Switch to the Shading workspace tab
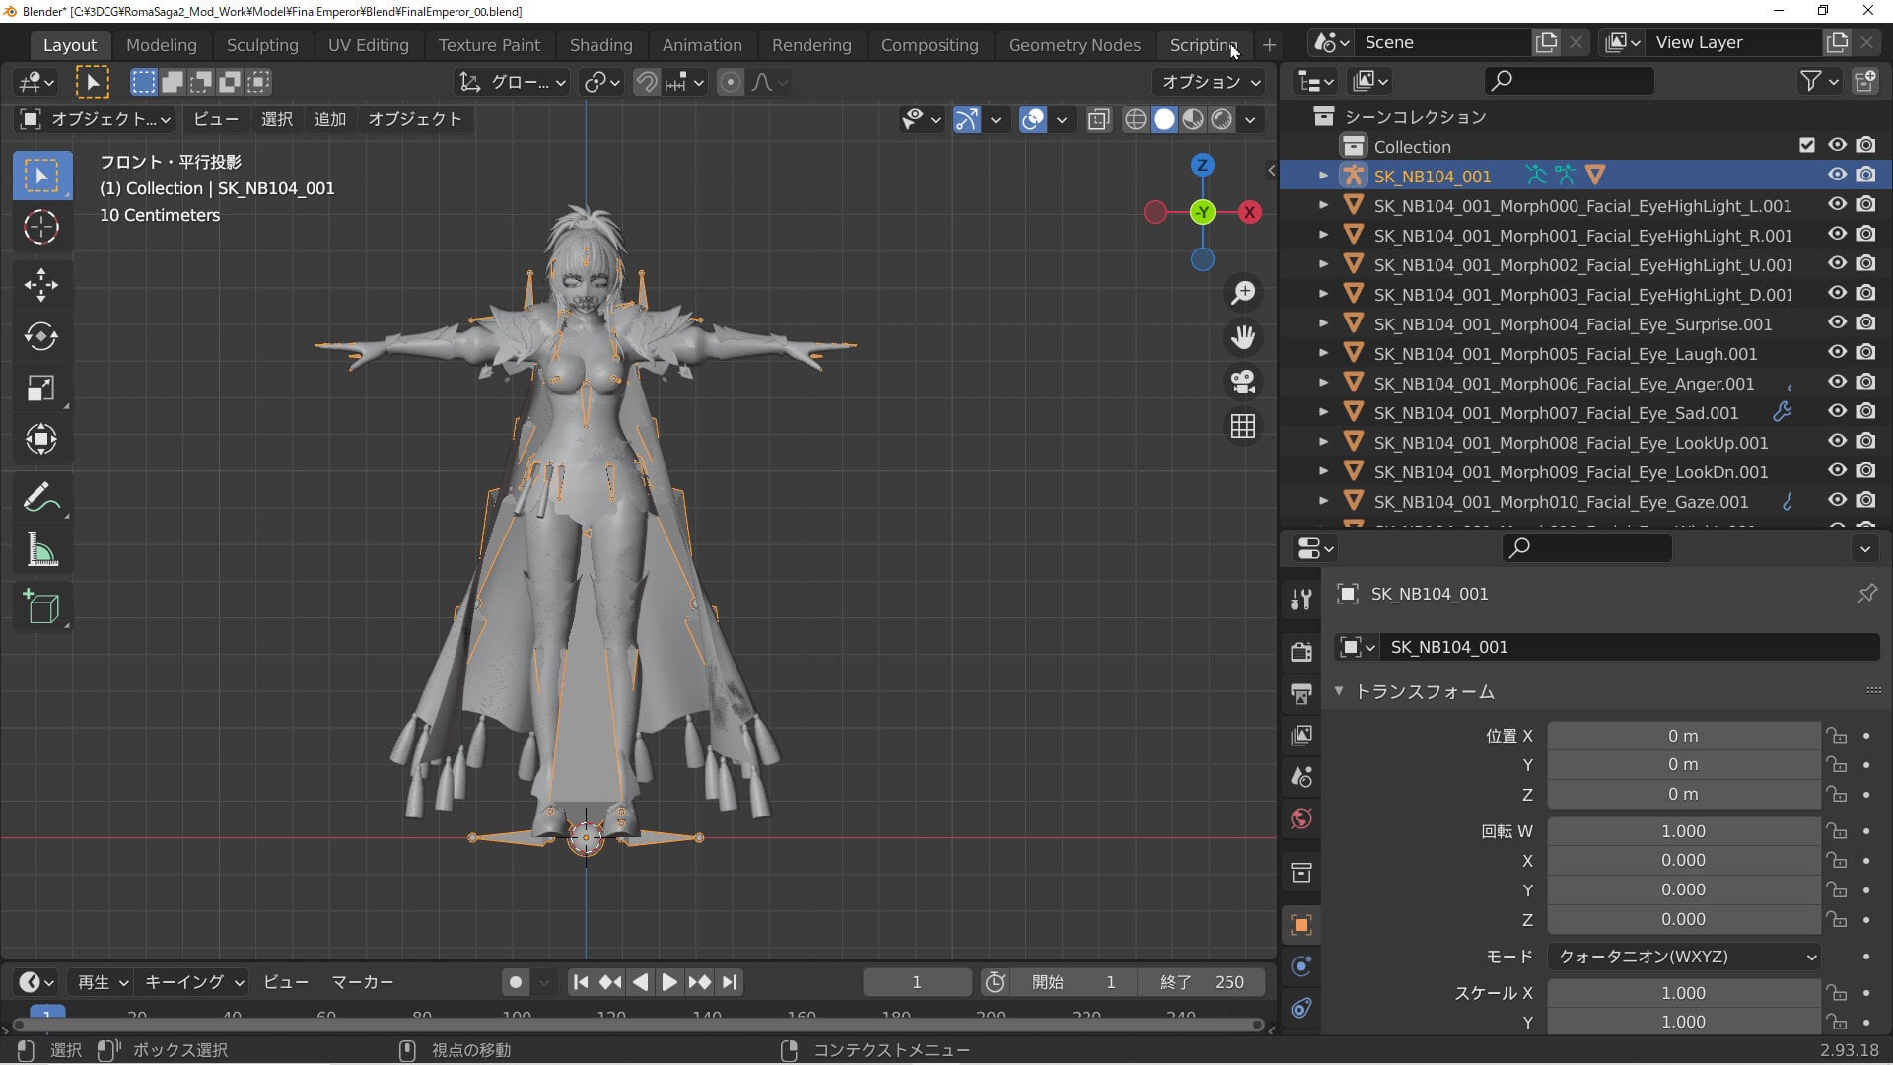This screenshot has width=1893, height=1065. (600, 45)
